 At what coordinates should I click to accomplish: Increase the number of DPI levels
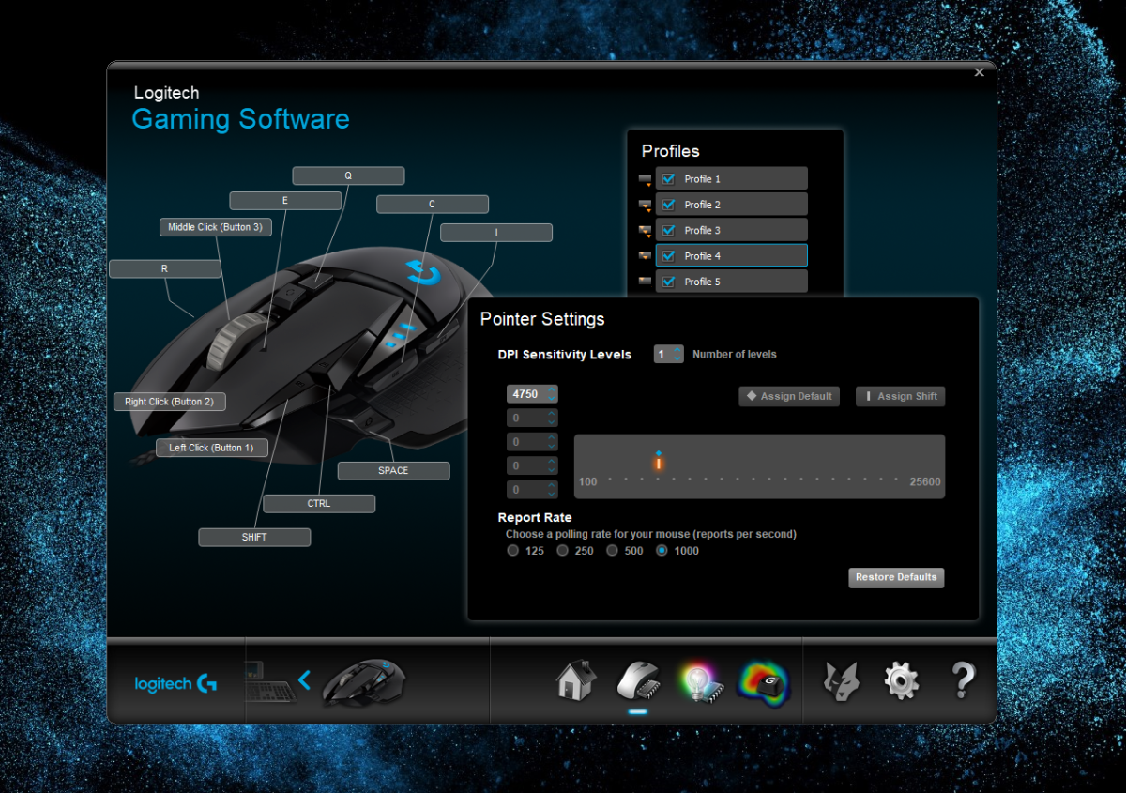click(x=677, y=349)
